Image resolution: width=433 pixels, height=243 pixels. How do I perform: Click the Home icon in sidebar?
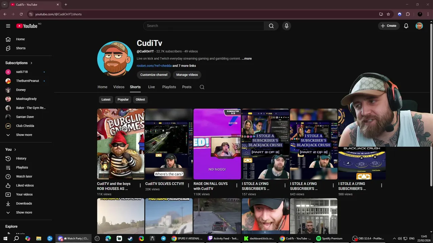point(8,39)
